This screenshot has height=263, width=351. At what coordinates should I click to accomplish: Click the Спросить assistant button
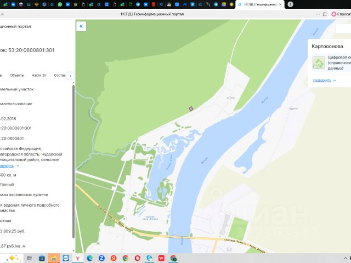341,14
